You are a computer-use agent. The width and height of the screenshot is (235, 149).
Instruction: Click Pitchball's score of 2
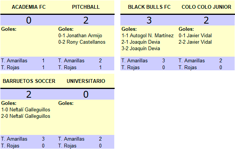tap(86, 20)
